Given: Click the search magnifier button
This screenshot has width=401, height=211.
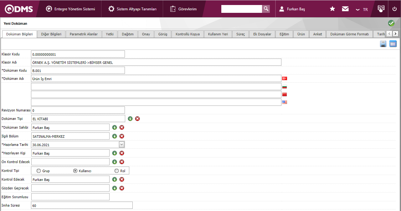Looking at the screenshot, I should (x=266, y=9).
